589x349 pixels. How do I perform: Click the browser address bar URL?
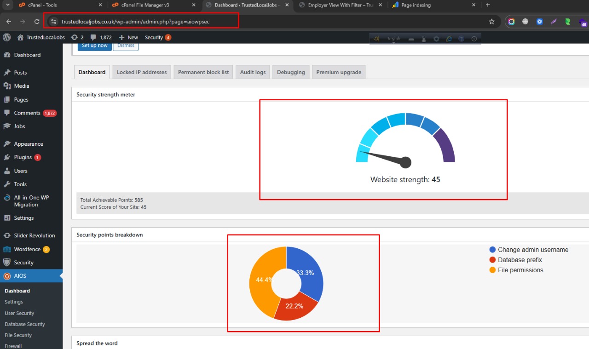tap(135, 22)
